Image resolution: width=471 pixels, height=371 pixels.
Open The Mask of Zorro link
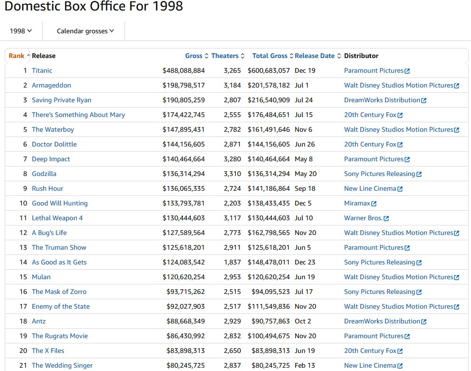click(59, 291)
